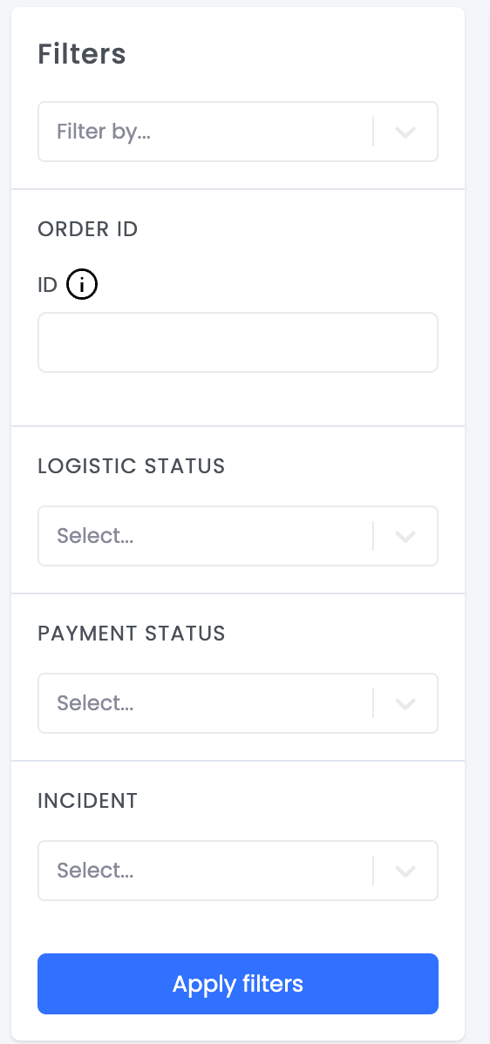Focus the Order ID text input
This screenshot has width=490, height=1044.
[x=238, y=342]
